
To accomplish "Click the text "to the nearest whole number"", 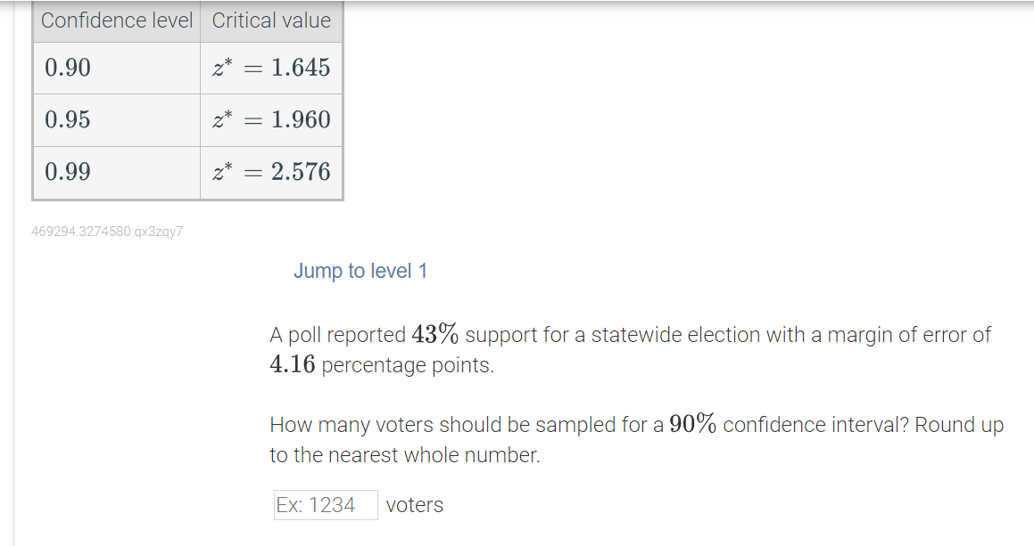I will pyautogui.click(x=404, y=455).
